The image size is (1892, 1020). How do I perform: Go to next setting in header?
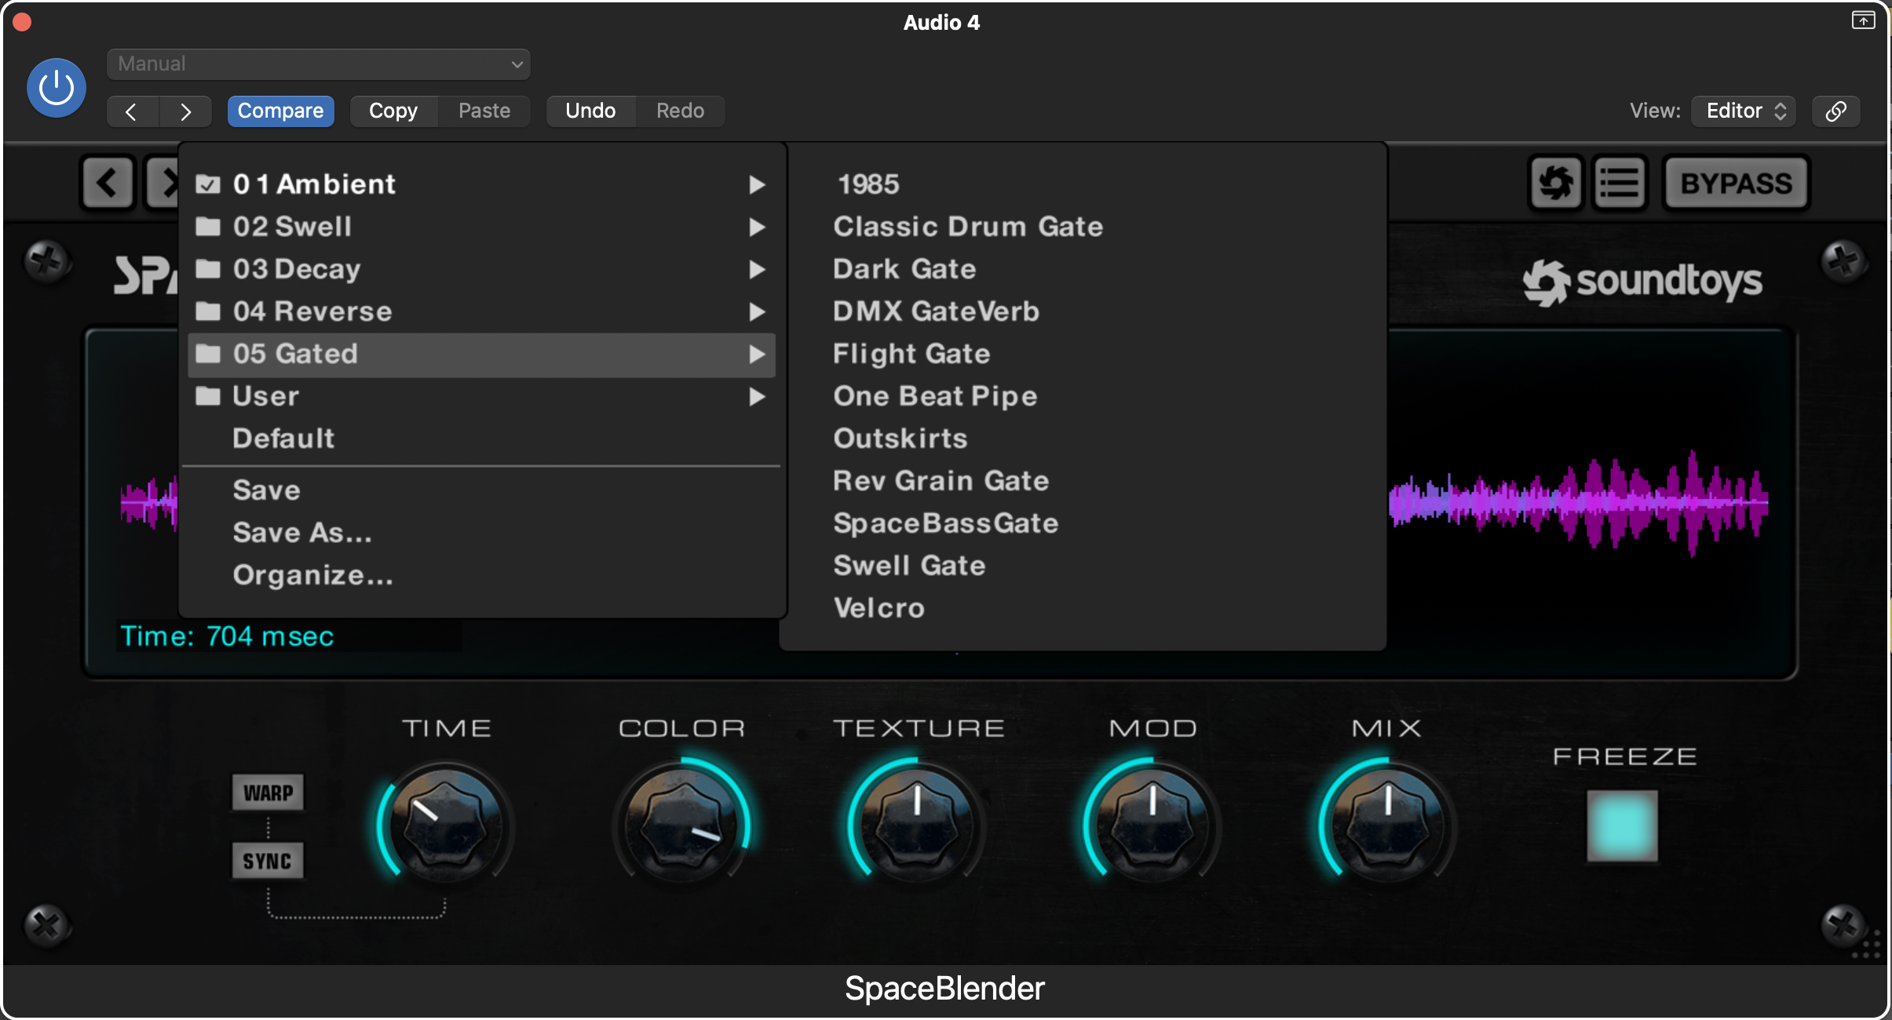pyautogui.click(x=186, y=111)
